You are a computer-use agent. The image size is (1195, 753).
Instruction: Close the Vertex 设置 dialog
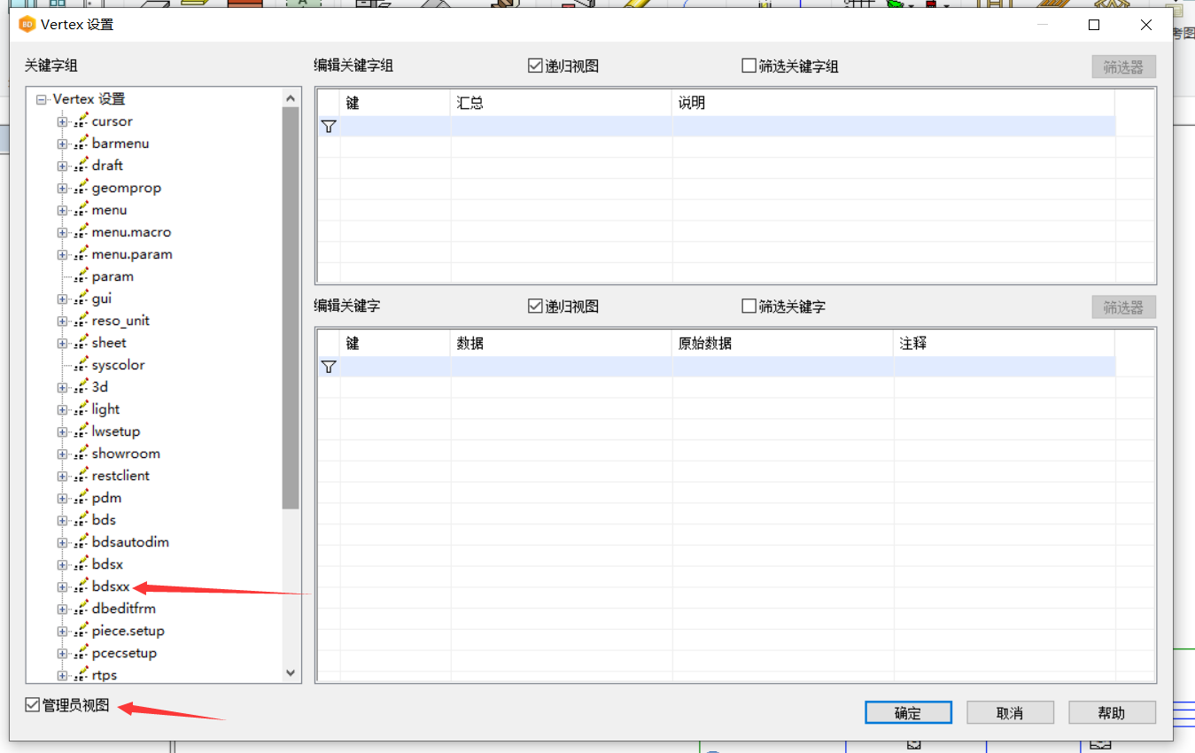tap(1146, 25)
